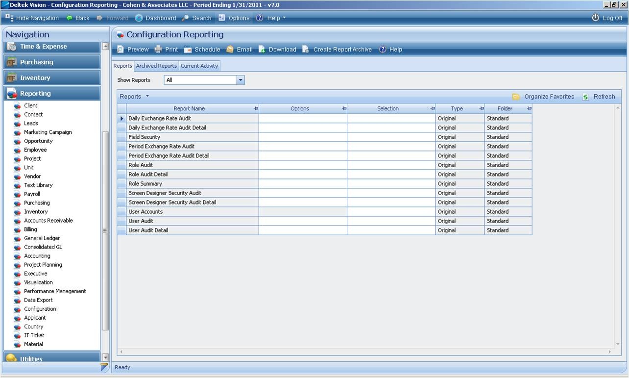Open the Show Reports dropdown

coord(240,79)
